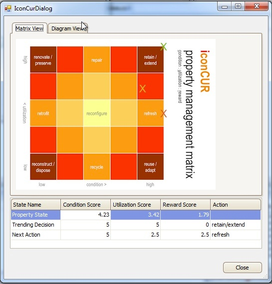Click the reconstruct / dispose cell
This screenshot has width=272, height=284.
click(x=43, y=167)
